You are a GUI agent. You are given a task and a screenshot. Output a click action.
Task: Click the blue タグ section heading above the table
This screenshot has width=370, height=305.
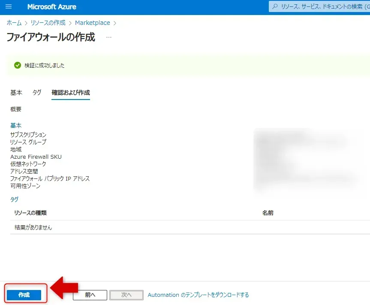coord(14,199)
